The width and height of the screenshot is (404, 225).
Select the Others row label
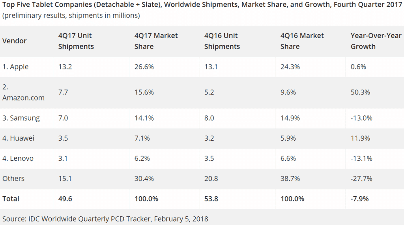tap(13, 179)
